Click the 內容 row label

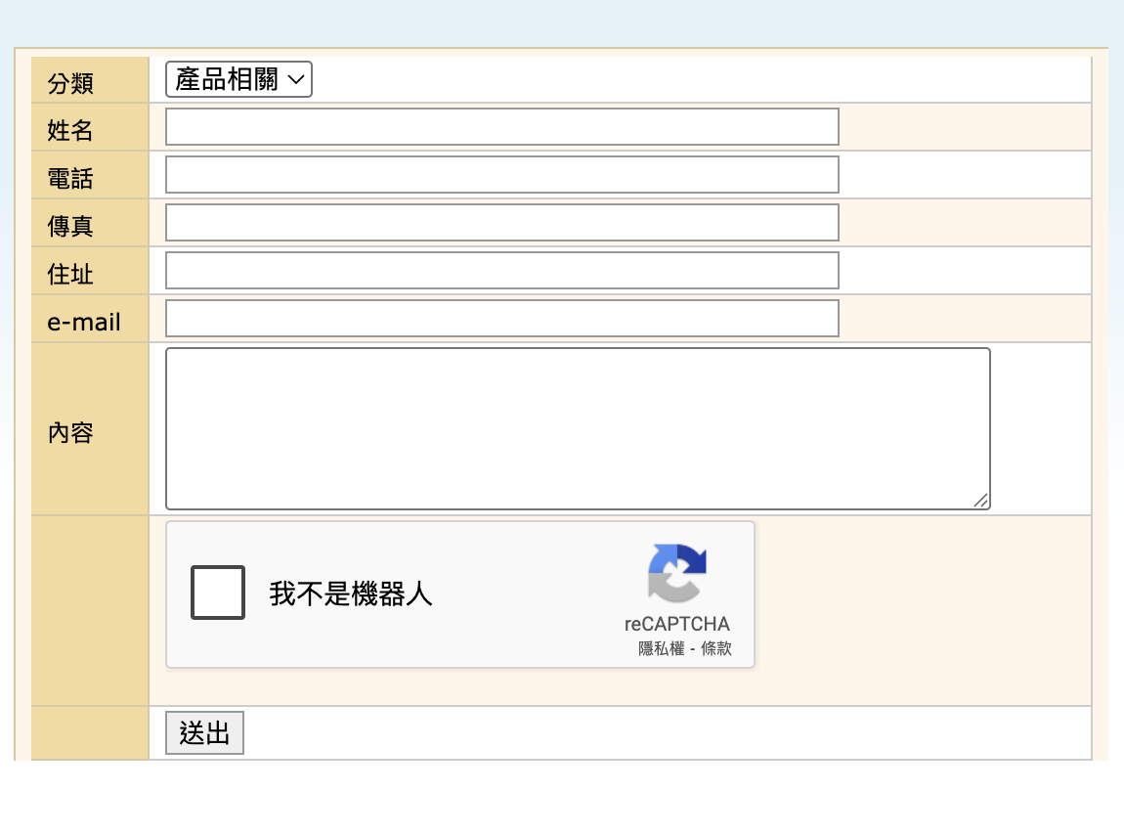pyautogui.click(x=70, y=432)
